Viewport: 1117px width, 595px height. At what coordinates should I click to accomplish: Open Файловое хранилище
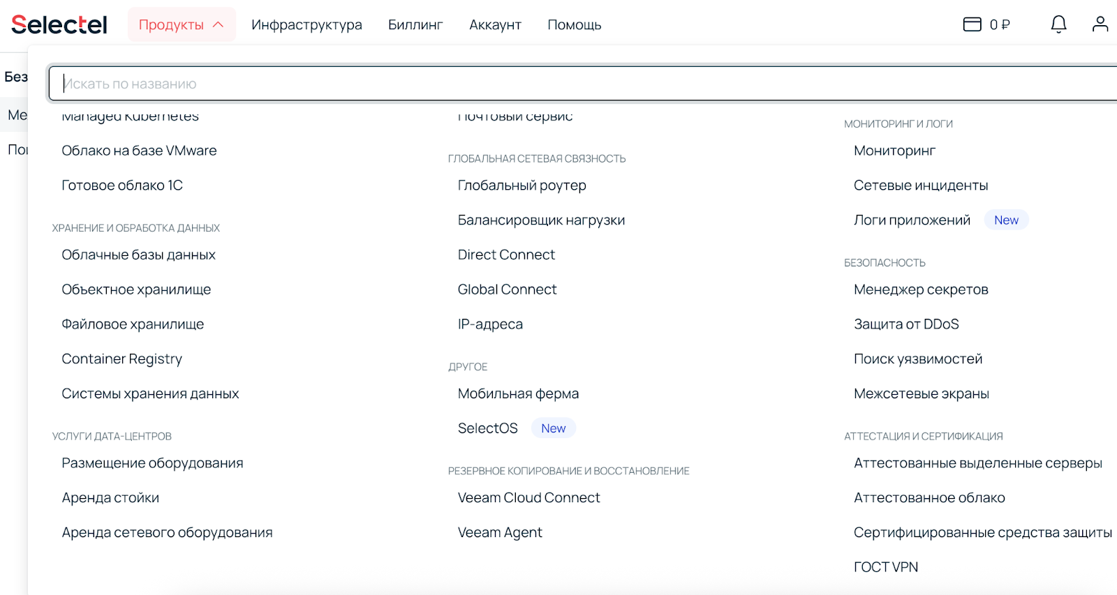[x=133, y=324]
